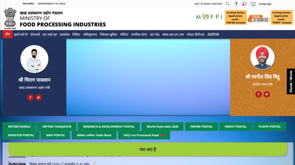Open PDF icon next to 25/02/2026 entry
Viewport: 295px width, 165px height.
pos(94,164)
